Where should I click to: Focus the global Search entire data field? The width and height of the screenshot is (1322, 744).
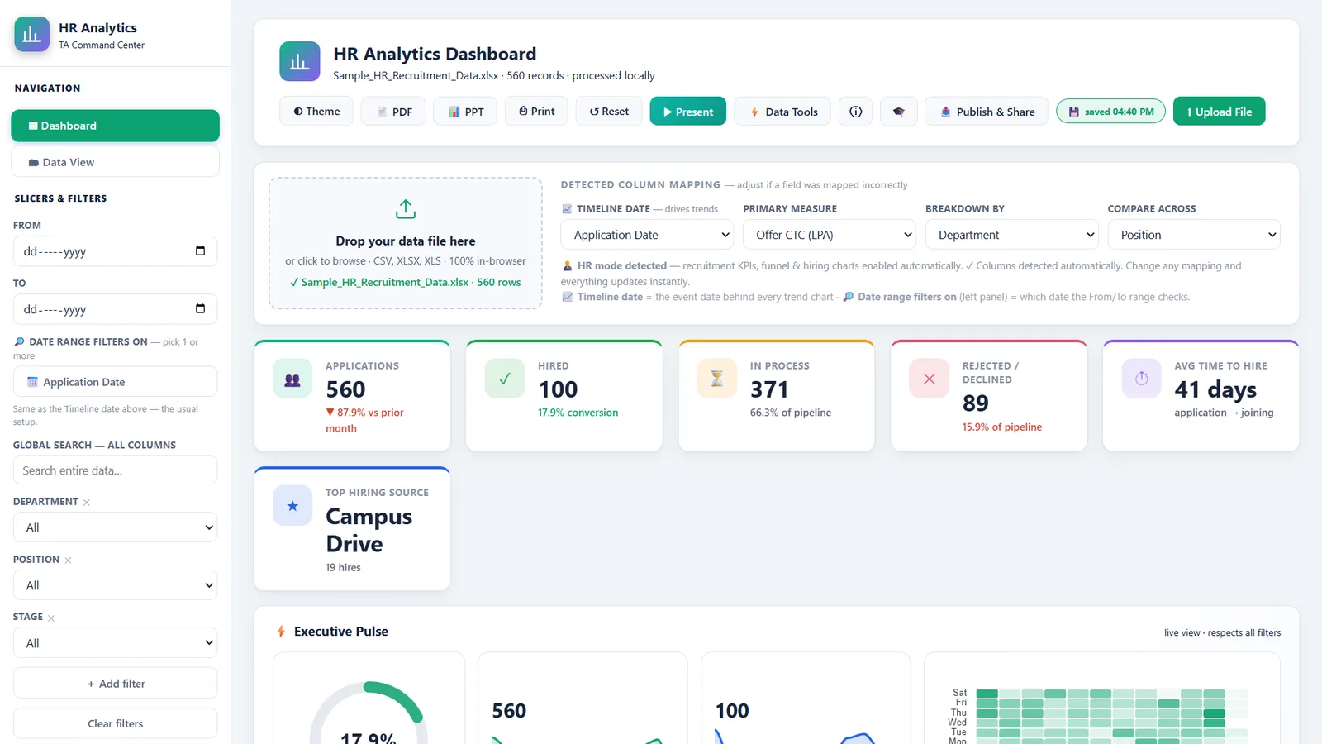(x=115, y=470)
